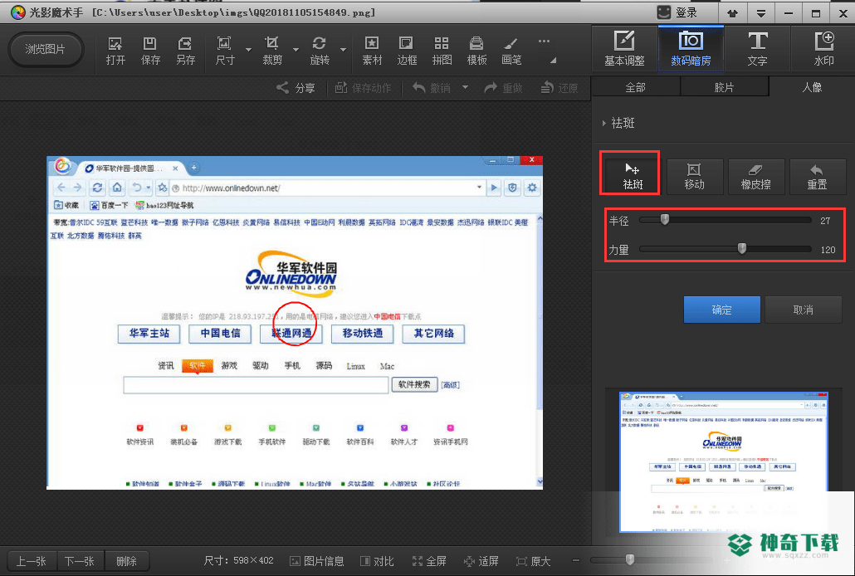Select the 橡皮擦 eraser tool
Screen dimensions: 855x576
(x=755, y=176)
